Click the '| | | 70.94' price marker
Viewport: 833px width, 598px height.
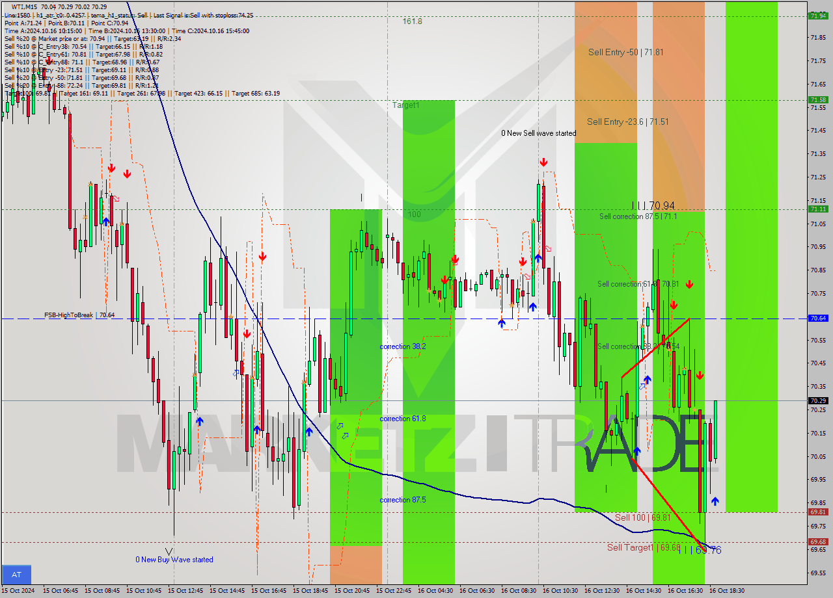[x=653, y=205]
